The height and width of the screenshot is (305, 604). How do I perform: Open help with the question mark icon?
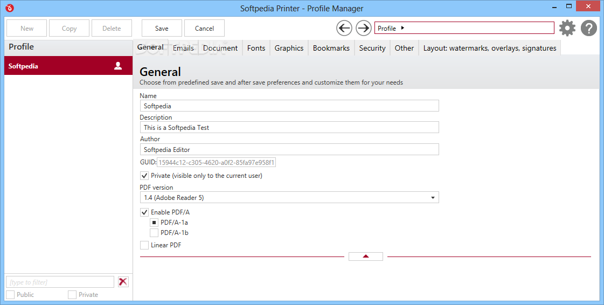point(588,28)
